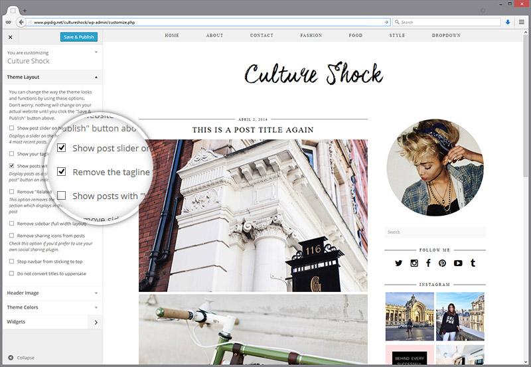Enable Do not convert titles to uppercase

11,273
